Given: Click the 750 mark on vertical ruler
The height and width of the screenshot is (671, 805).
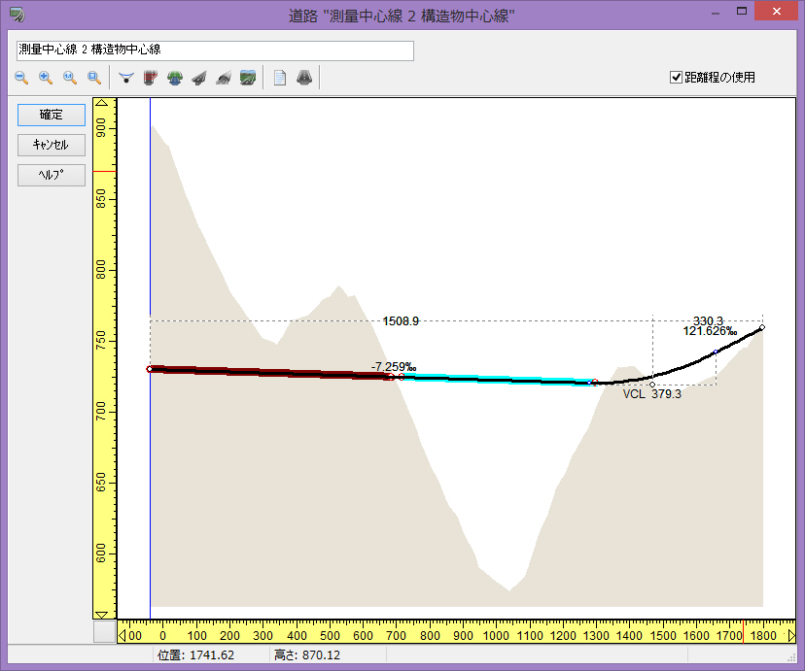Looking at the screenshot, I should coord(101,341).
